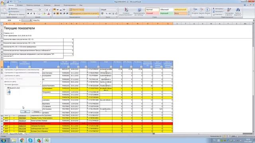Screen dimensions: 255x143
Task: Tick the last value checkbox in filter list
Action: [x=8, y=94]
